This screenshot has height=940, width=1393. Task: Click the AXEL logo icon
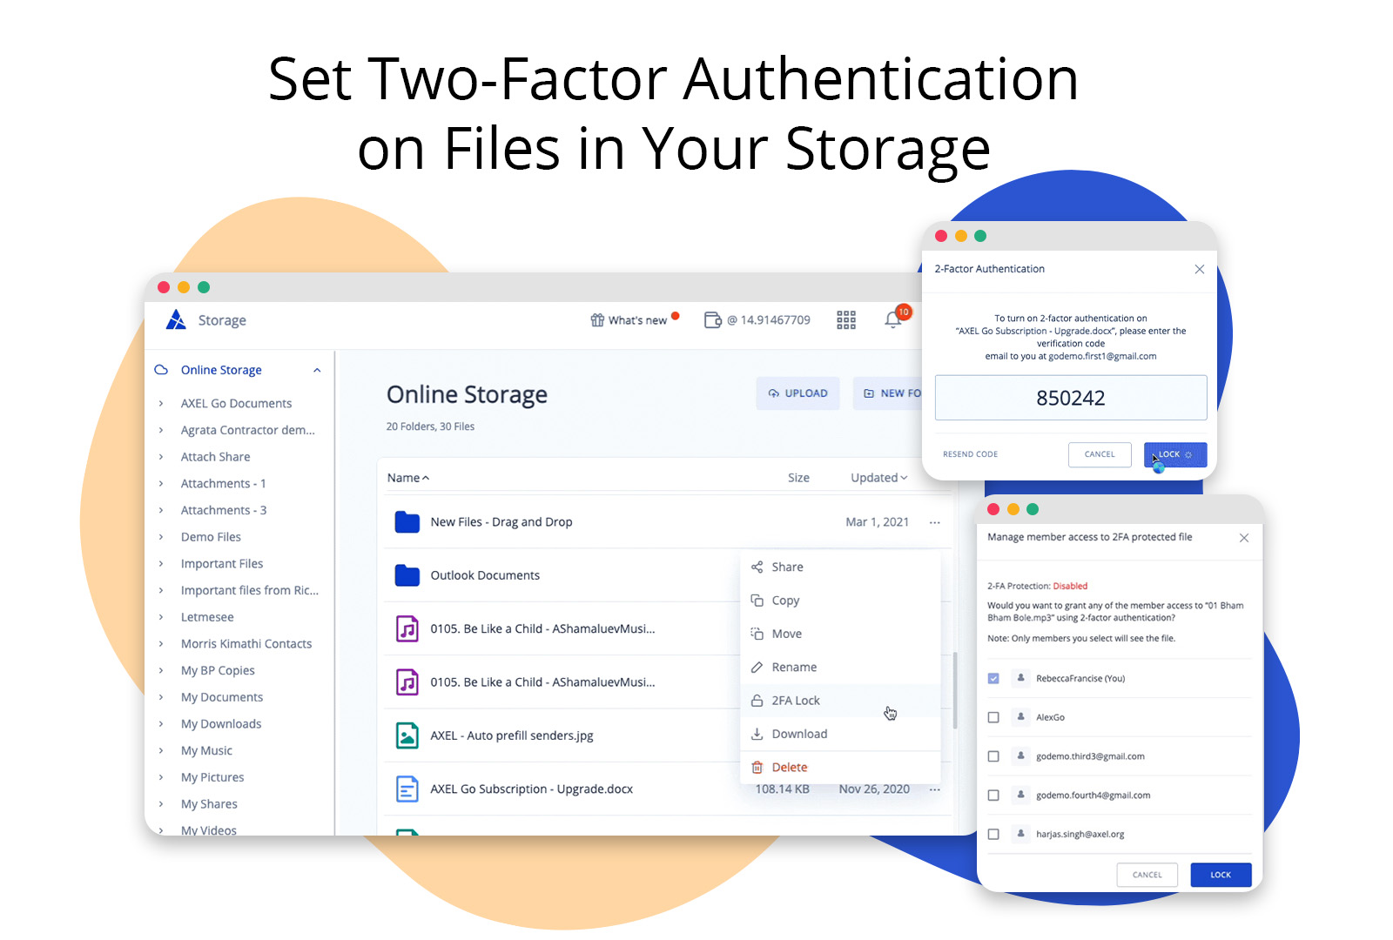[176, 320]
